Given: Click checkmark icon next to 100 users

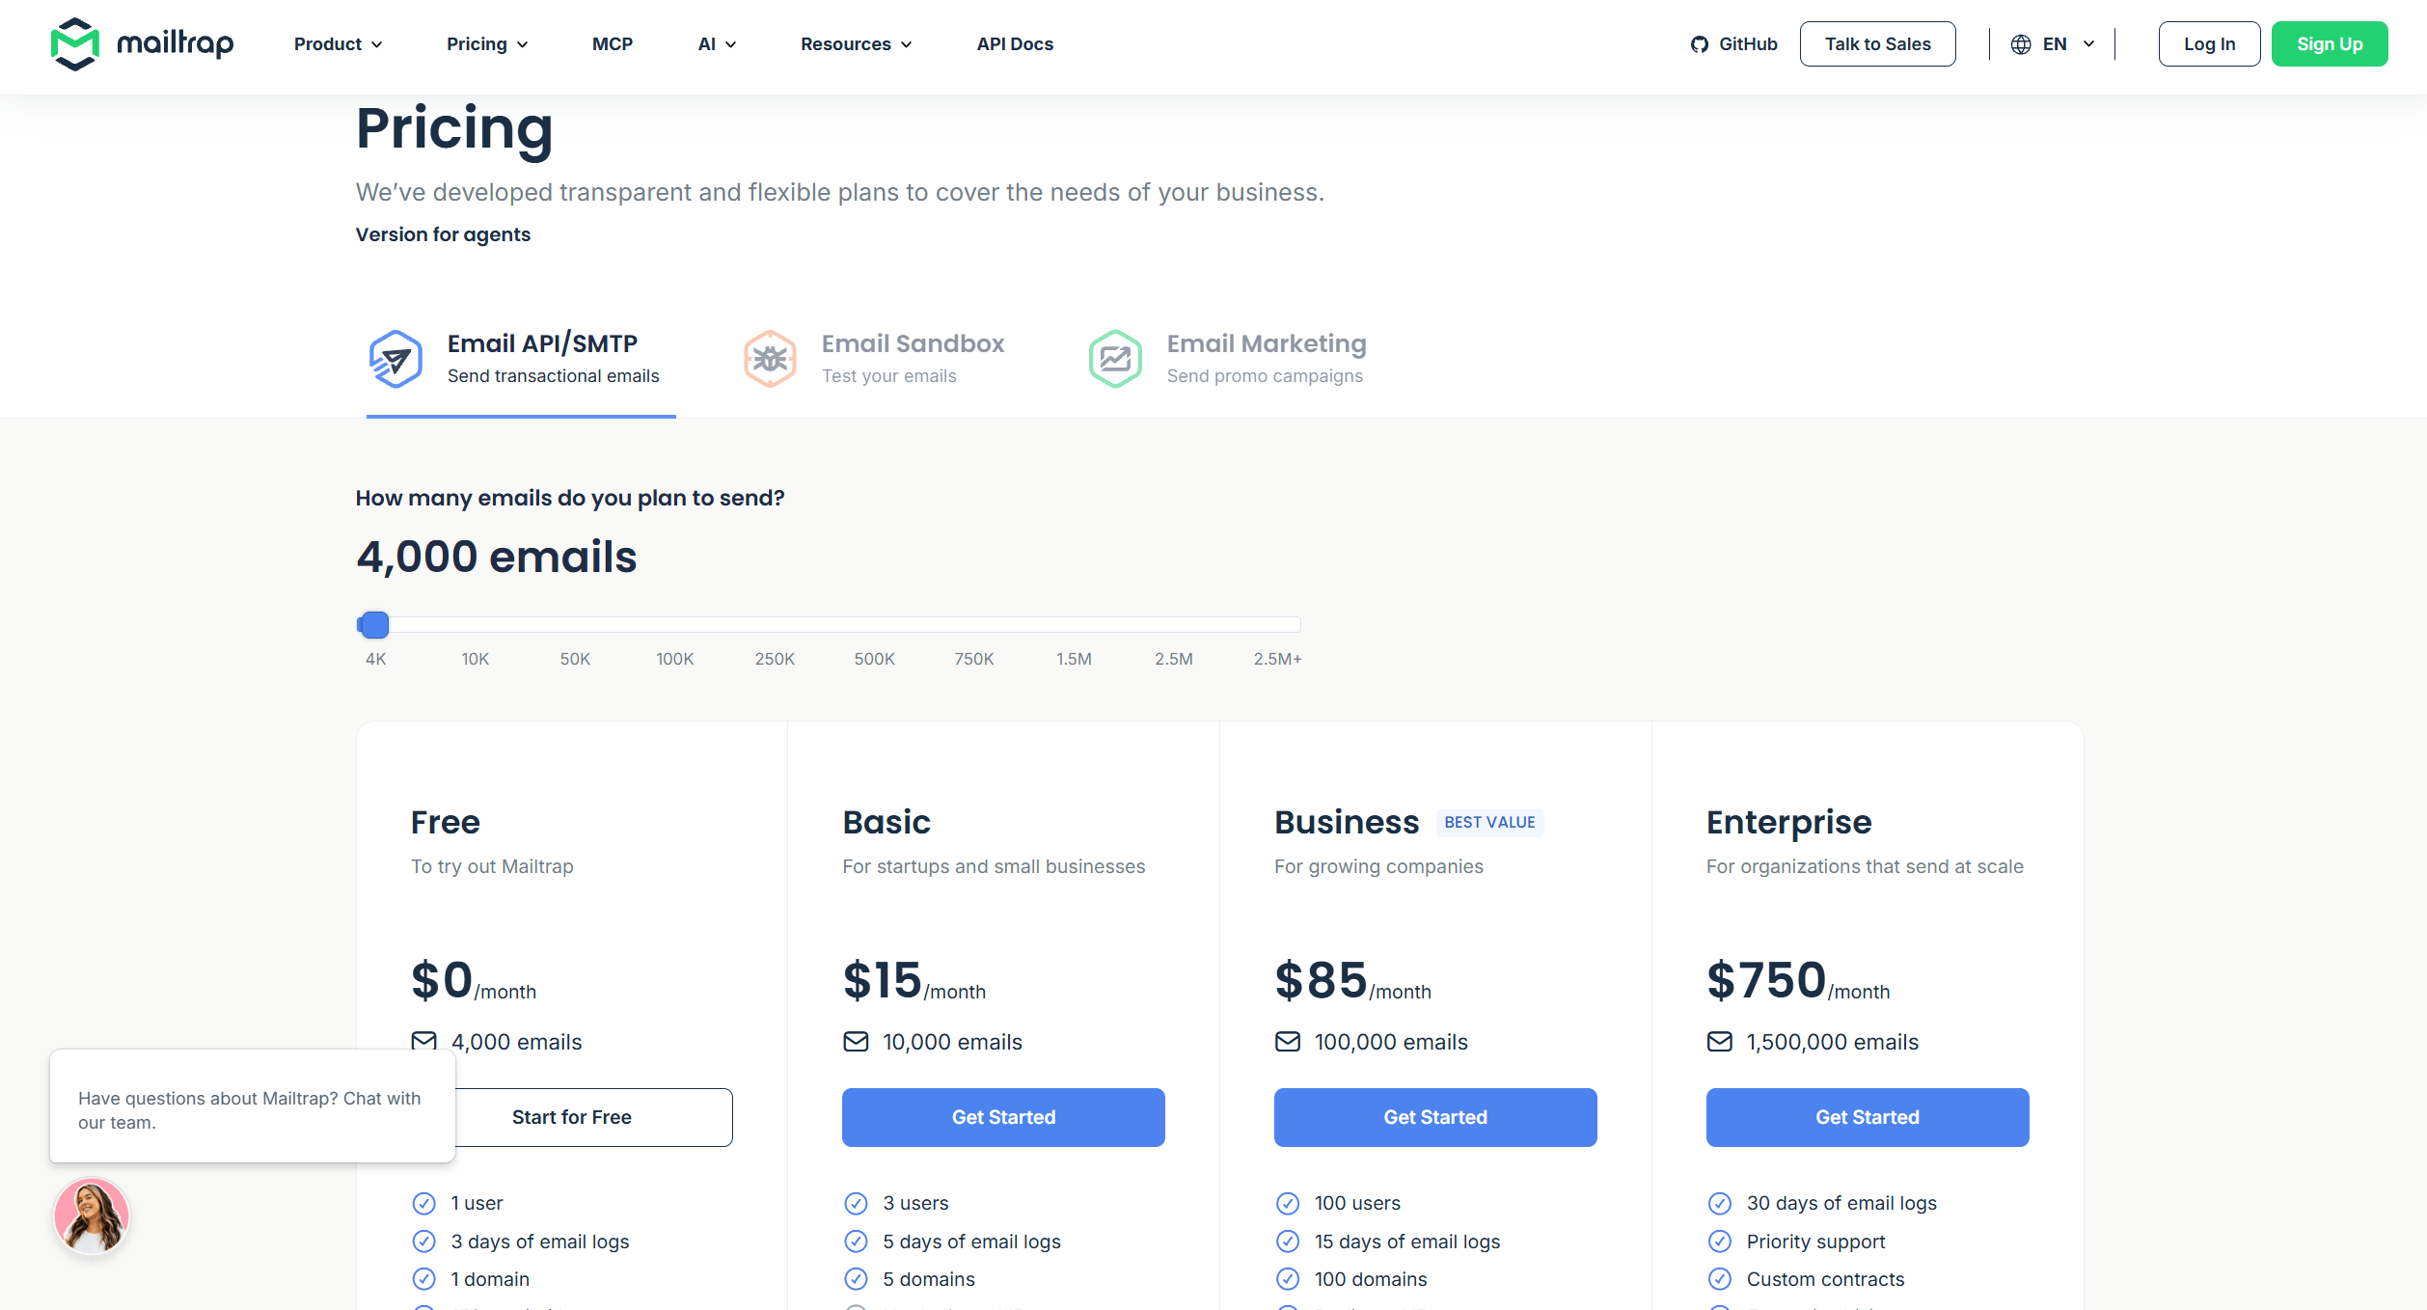Looking at the screenshot, I should tap(1288, 1203).
